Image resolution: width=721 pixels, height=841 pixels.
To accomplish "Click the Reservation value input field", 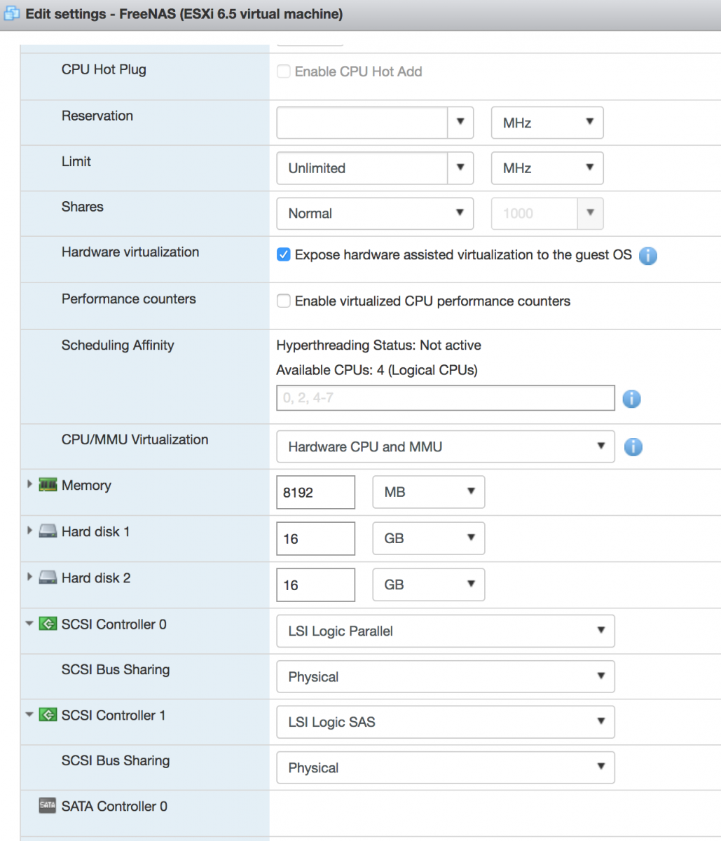I will pos(362,122).
